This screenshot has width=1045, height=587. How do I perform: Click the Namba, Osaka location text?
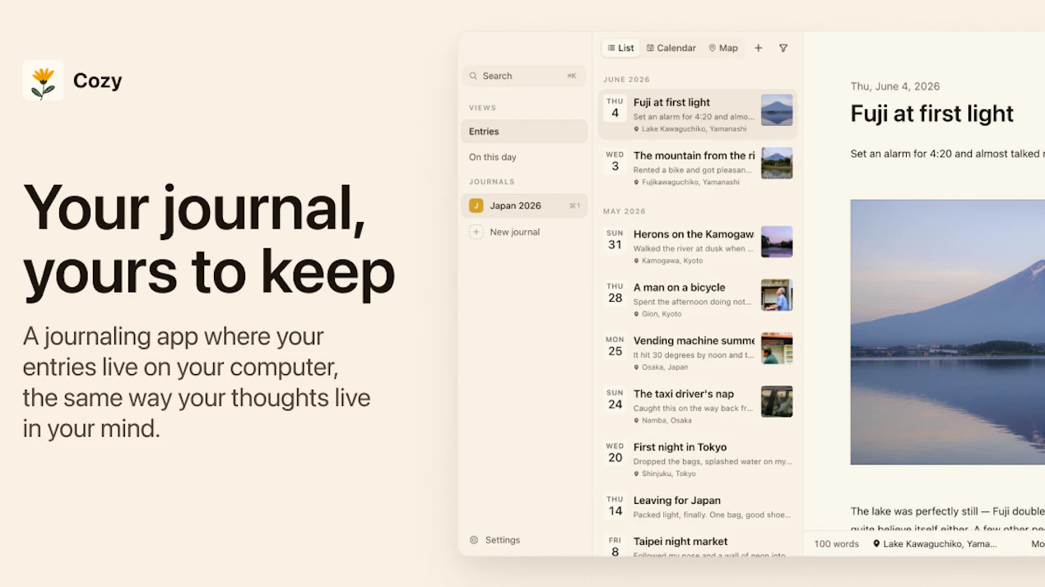667,421
